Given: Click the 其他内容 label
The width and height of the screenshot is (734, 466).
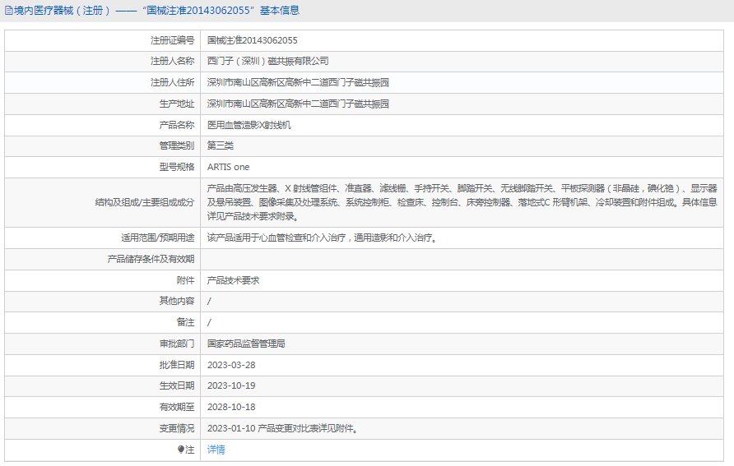Looking at the screenshot, I should pyautogui.click(x=176, y=301).
